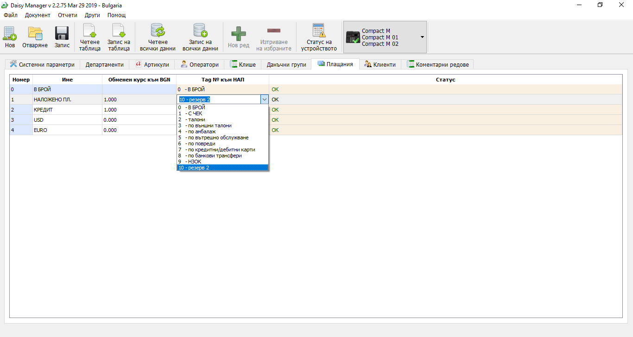633x337 pixels.
Task: Select the 'USD' name cell
Action: click(x=68, y=120)
